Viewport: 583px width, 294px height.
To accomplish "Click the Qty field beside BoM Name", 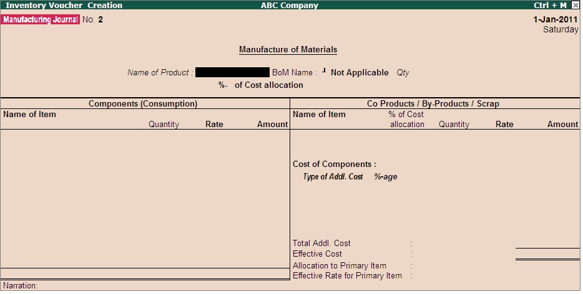I will [403, 73].
